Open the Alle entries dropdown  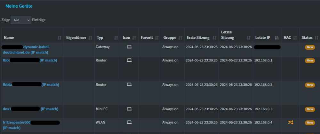21,20
